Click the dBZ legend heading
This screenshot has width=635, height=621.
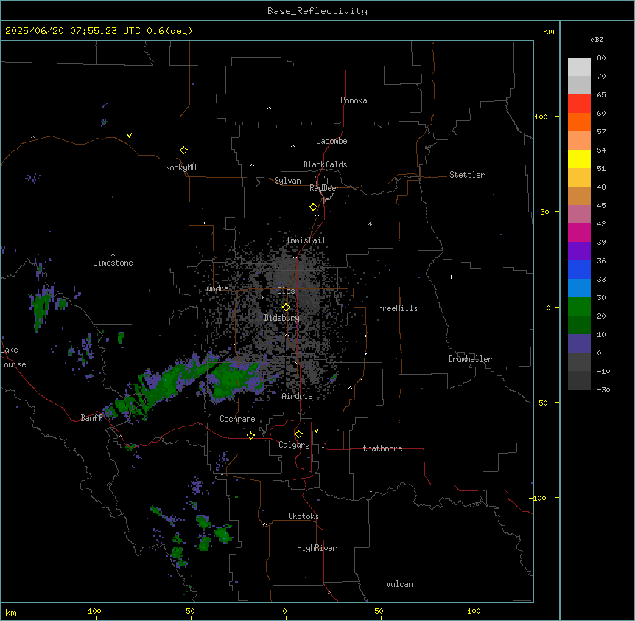pos(597,39)
